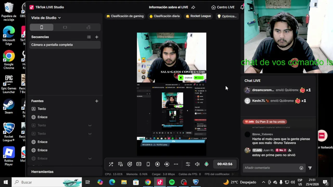Open the Epic Games Launcher desktop icon
Screen dimensions: 333x187
9,84
